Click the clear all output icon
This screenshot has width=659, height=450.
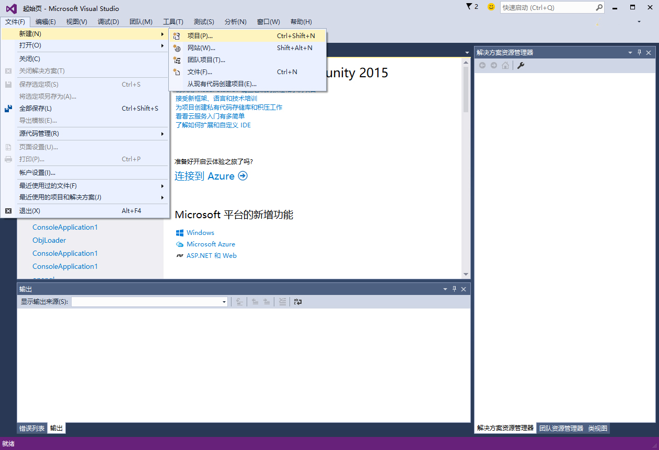click(x=282, y=302)
